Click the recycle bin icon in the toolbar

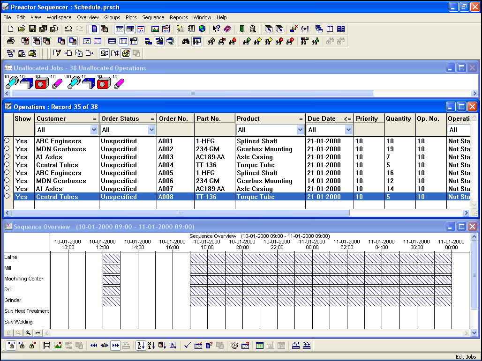pos(253,29)
